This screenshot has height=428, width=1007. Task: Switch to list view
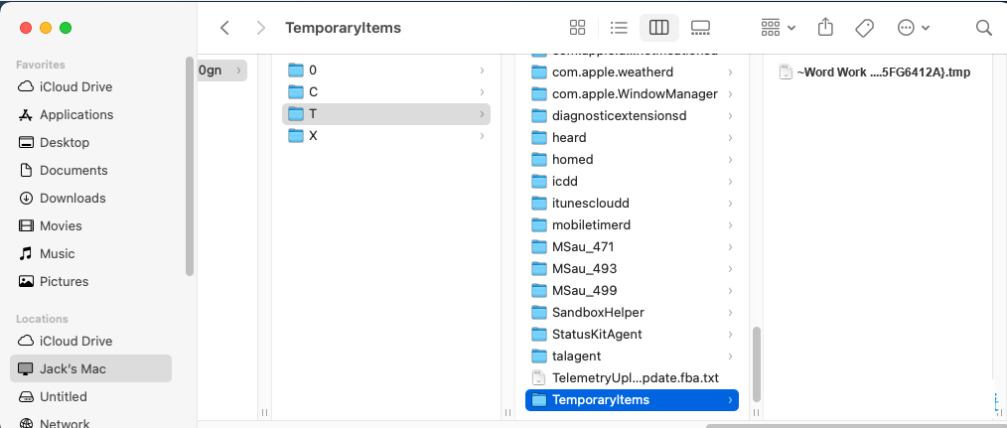[619, 28]
